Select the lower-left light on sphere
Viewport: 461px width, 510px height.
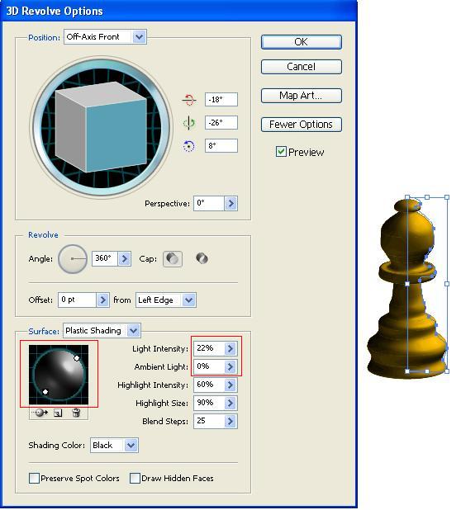pyautogui.click(x=45, y=392)
